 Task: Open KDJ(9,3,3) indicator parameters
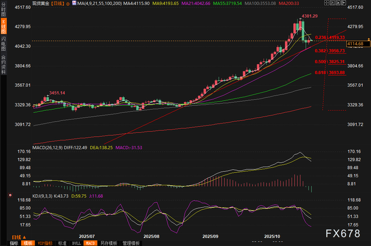coord(45,197)
